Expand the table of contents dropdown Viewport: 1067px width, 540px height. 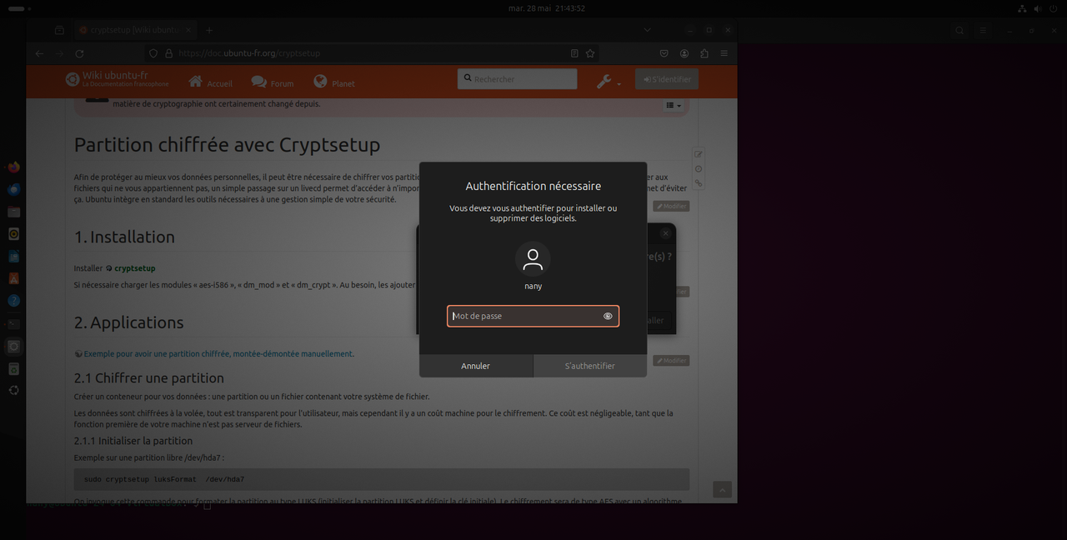674,106
